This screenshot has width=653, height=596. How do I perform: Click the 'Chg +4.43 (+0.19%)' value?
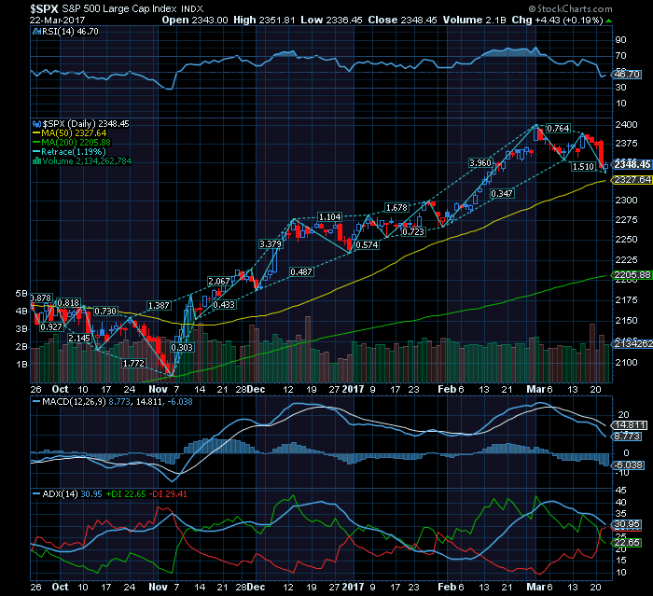click(x=558, y=20)
